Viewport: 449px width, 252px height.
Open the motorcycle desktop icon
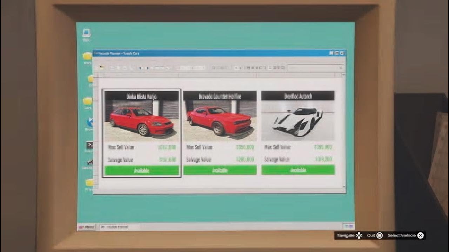[90, 162]
